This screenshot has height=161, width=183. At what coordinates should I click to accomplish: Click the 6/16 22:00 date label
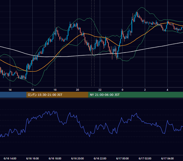coord(100,158)
